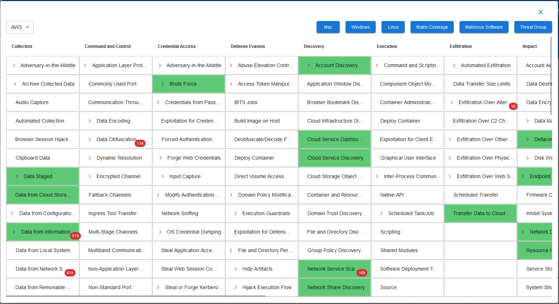The height and width of the screenshot is (304, 559).
Task: Click 619 badge on Data from Information
Action: tap(75, 236)
